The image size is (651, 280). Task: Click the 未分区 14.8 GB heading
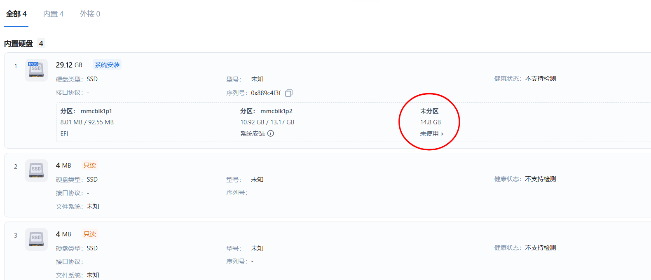pyautogui.click(x=429, y=111)
